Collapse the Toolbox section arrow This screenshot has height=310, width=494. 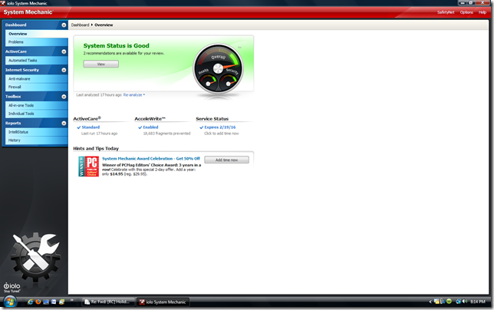coord(64,97)
